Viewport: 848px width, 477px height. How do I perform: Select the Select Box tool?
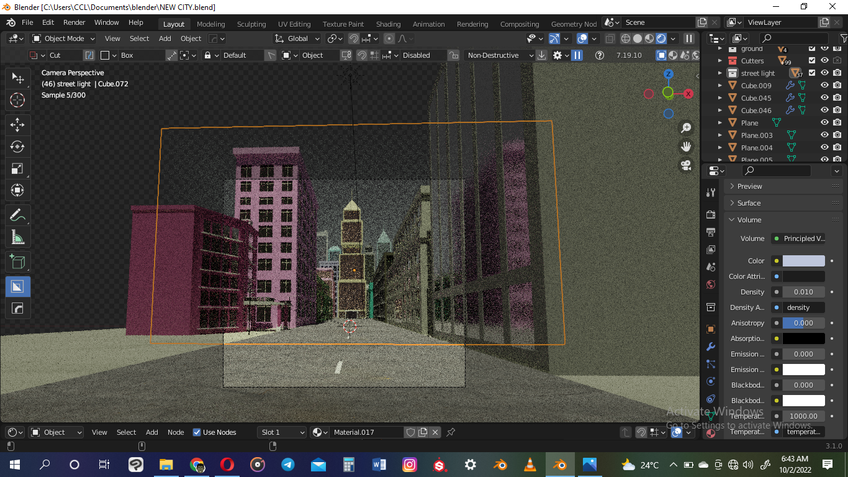(17, 78)
